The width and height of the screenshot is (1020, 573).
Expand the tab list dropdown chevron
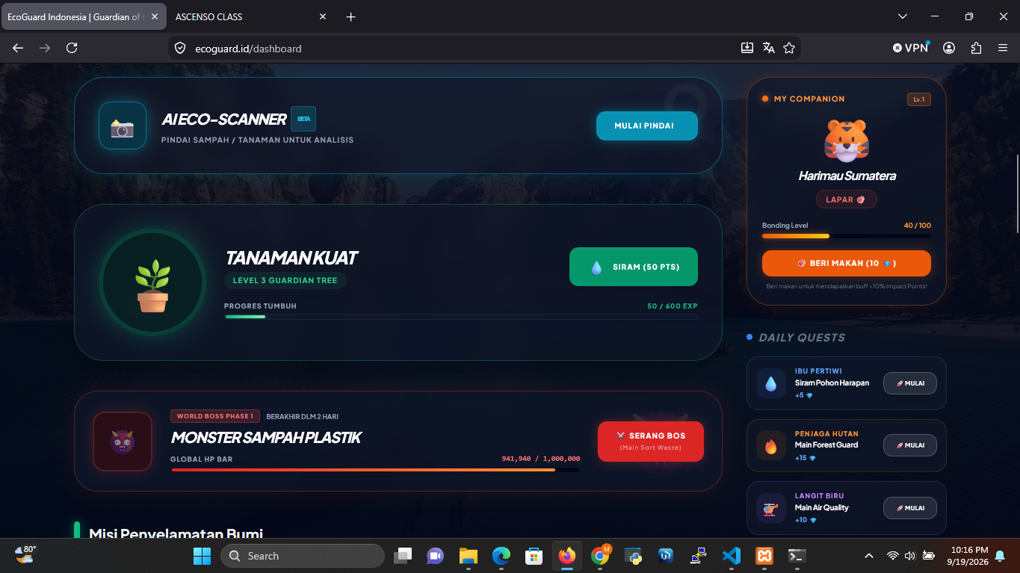tap(903, 16)
